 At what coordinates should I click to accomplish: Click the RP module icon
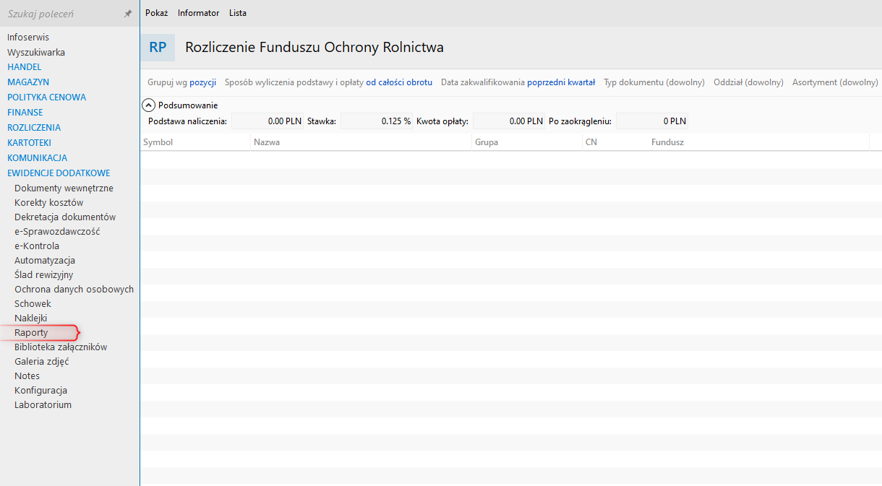click(158, 48)
